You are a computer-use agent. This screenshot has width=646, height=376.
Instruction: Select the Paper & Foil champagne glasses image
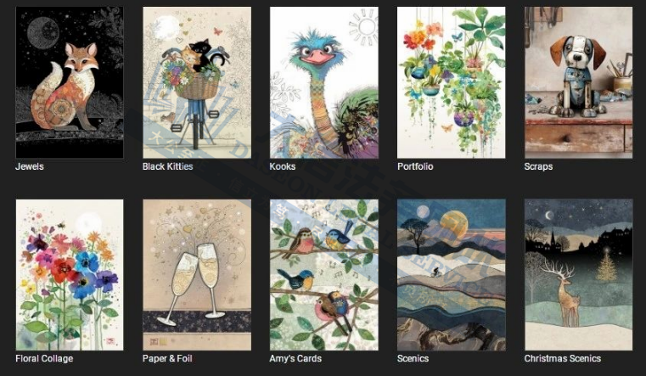[x=197, y=275]
